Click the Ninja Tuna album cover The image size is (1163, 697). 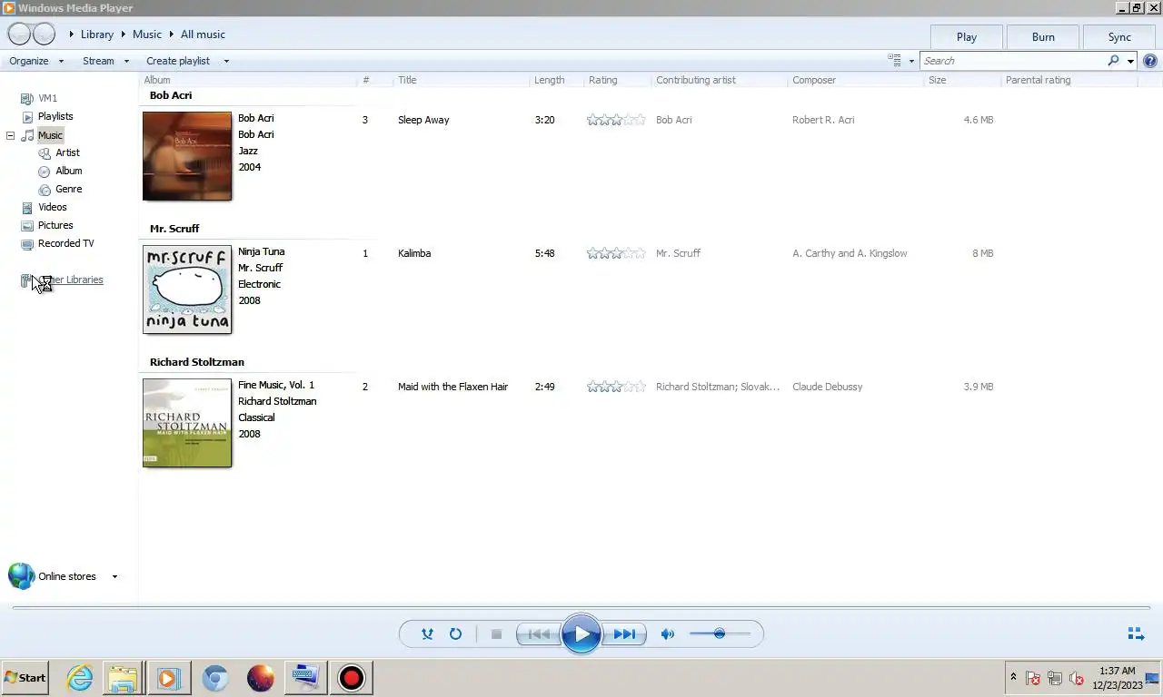[x=187, y=290]
